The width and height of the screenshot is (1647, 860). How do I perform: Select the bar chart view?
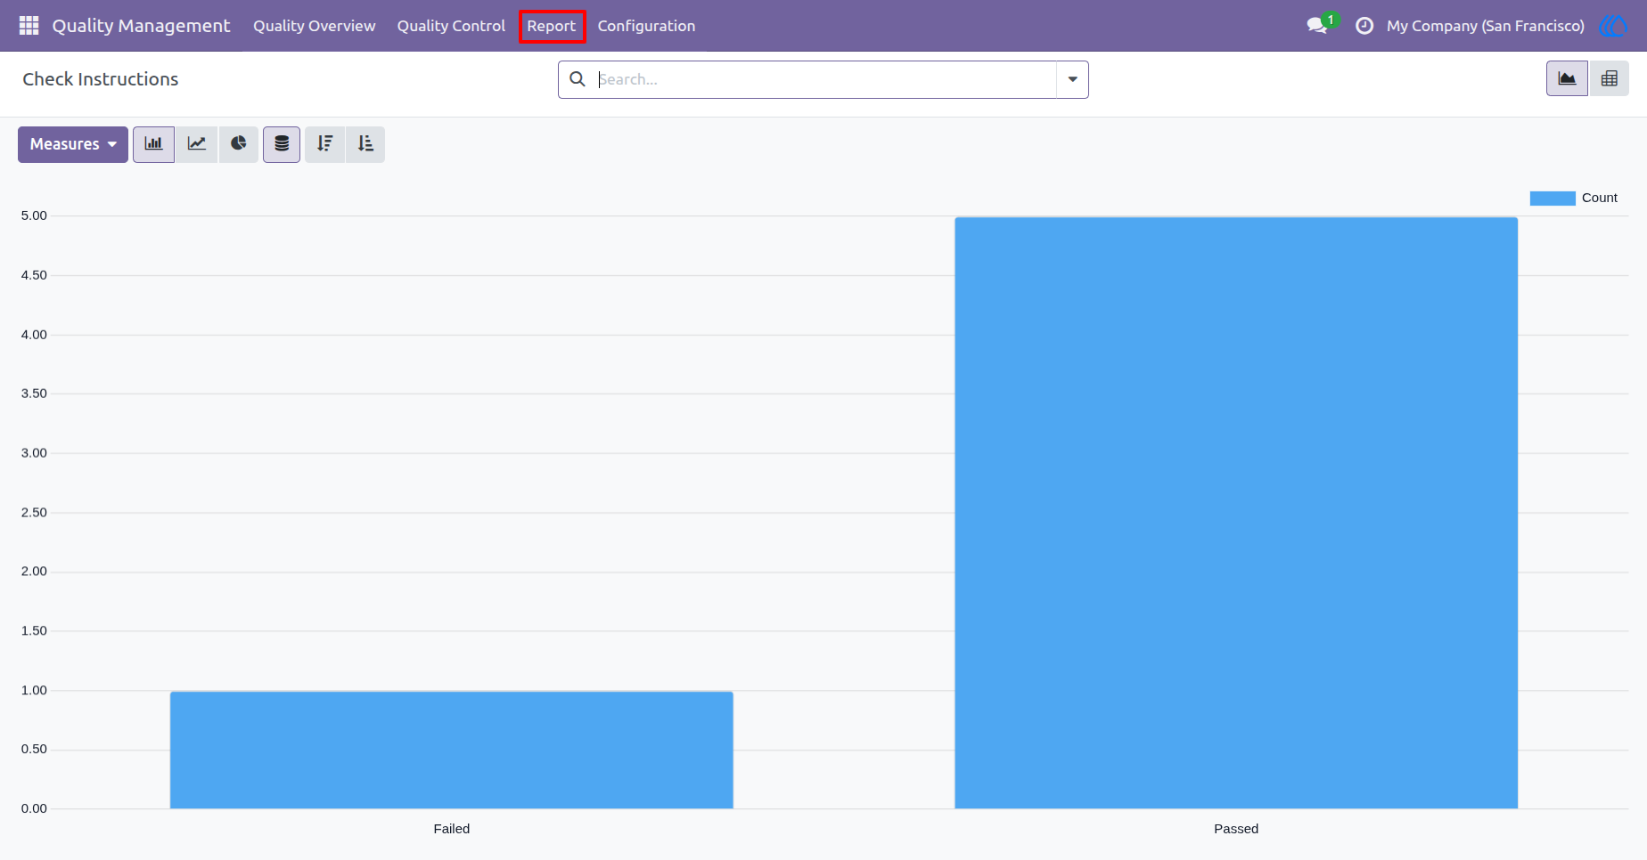coord(153,144)
